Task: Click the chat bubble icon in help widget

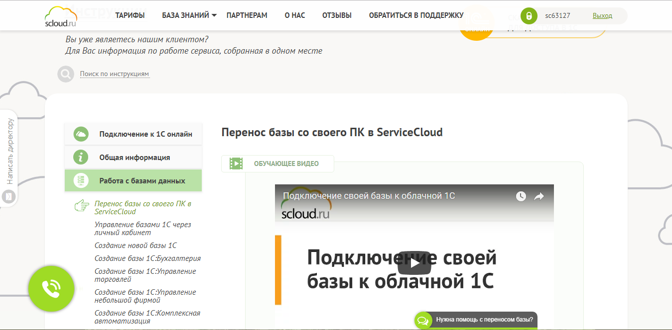Action: pyautogui.click(x=423, y=321)
